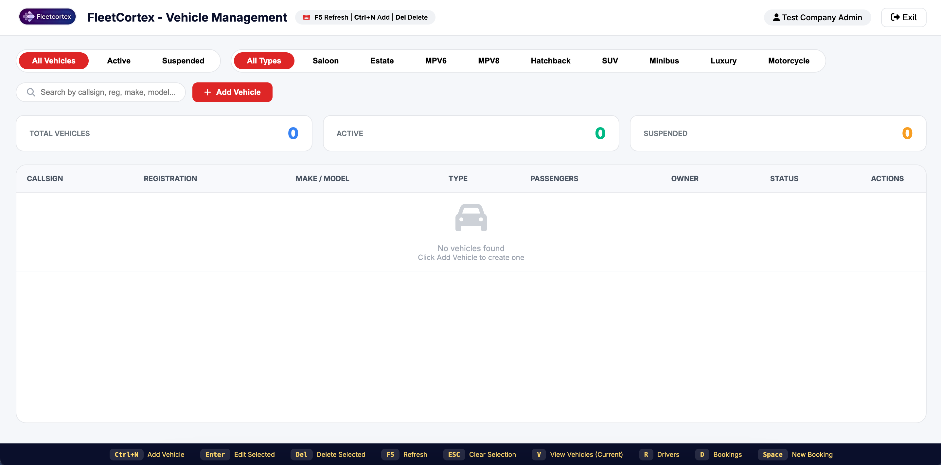941x465 pixels.
Task: Click the user profile icon
Action: pos(776,17)
